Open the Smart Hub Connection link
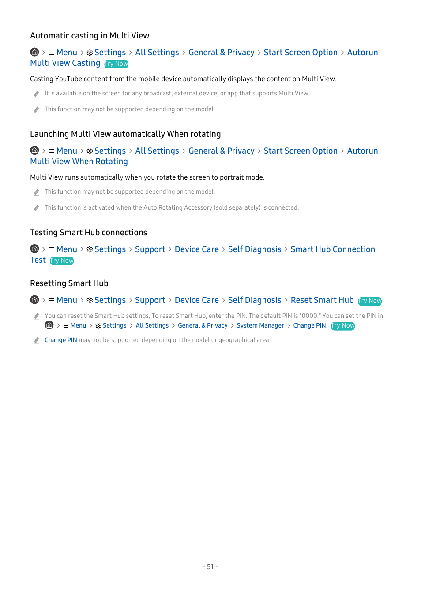This screenshot has height=596, width=421. [x=333, y=249]
